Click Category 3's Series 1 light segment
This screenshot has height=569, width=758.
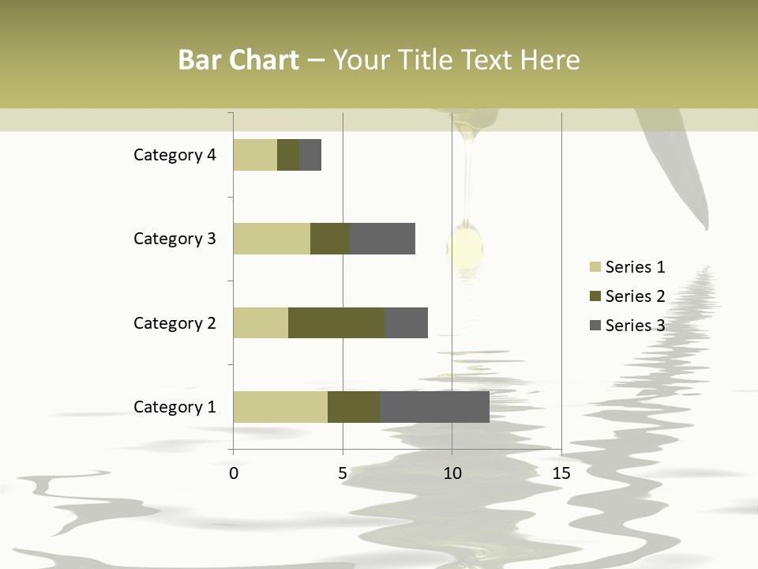click(x=272, y=239)
